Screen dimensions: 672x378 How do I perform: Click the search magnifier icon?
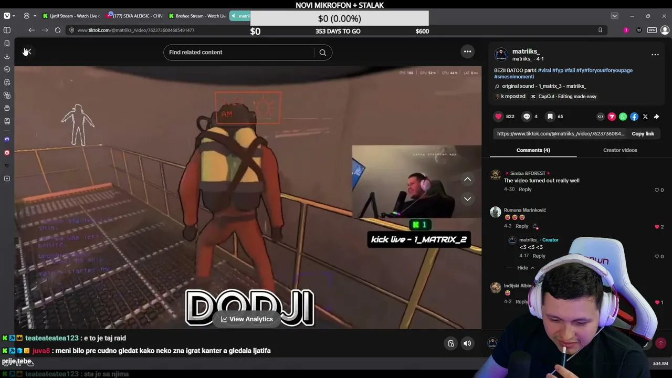click(323, 52)
